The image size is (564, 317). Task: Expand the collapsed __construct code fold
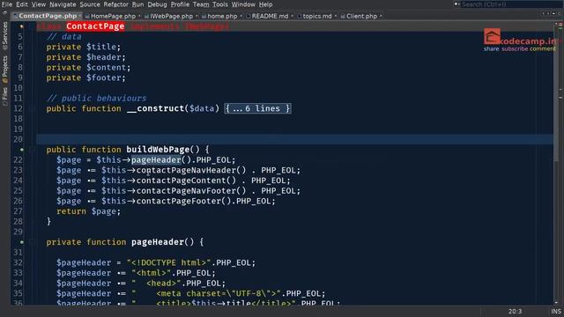coord(257,108)
